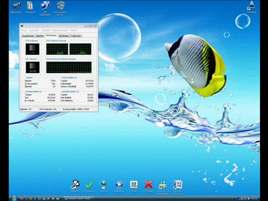Image resolution: width=268 pixels, height=201 pixels.
Task: Open the Yardım menu
Action: click(73, 30)
